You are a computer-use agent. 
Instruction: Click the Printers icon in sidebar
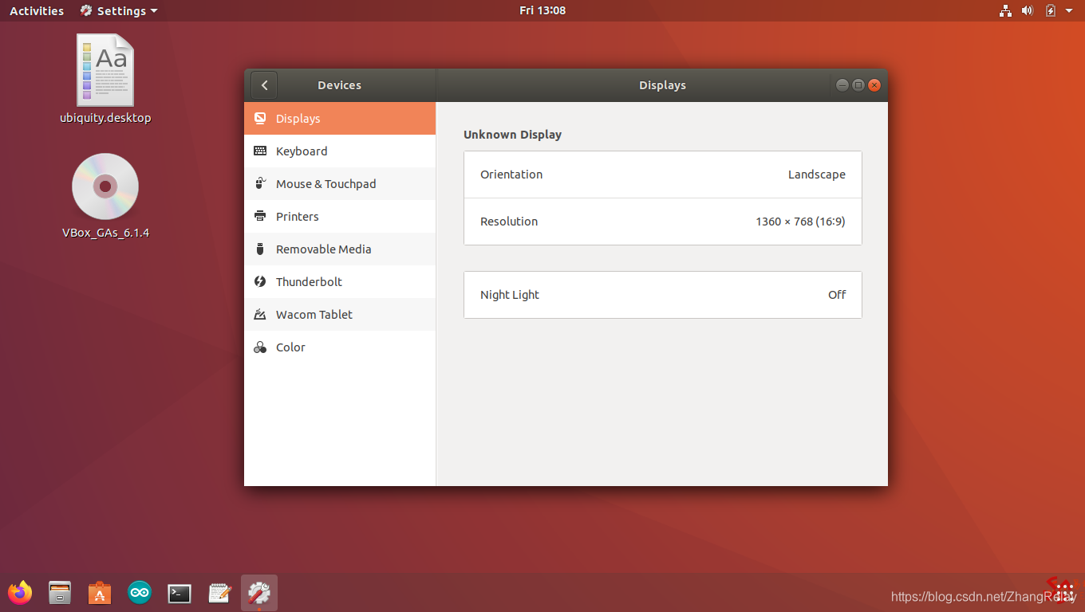point(260,216)
